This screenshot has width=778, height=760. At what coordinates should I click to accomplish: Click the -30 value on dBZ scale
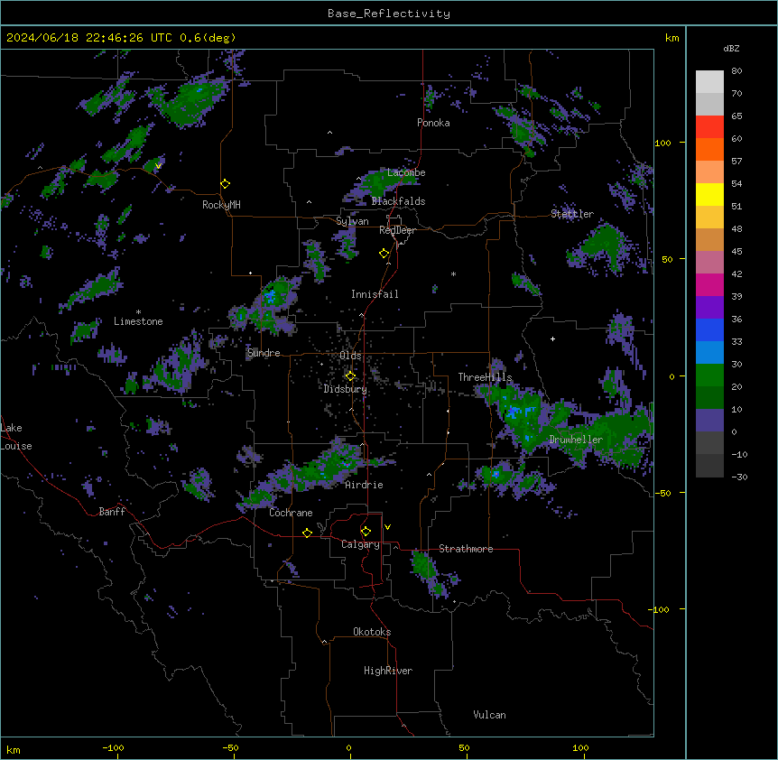pyautogui.click(x=739, y=477)
